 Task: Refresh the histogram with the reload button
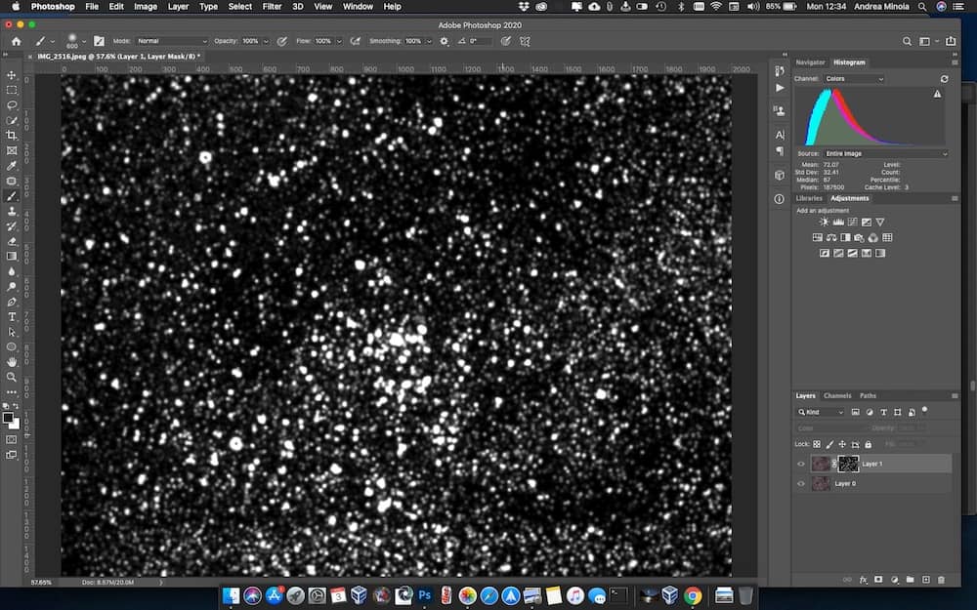click(x=944, y=78)
